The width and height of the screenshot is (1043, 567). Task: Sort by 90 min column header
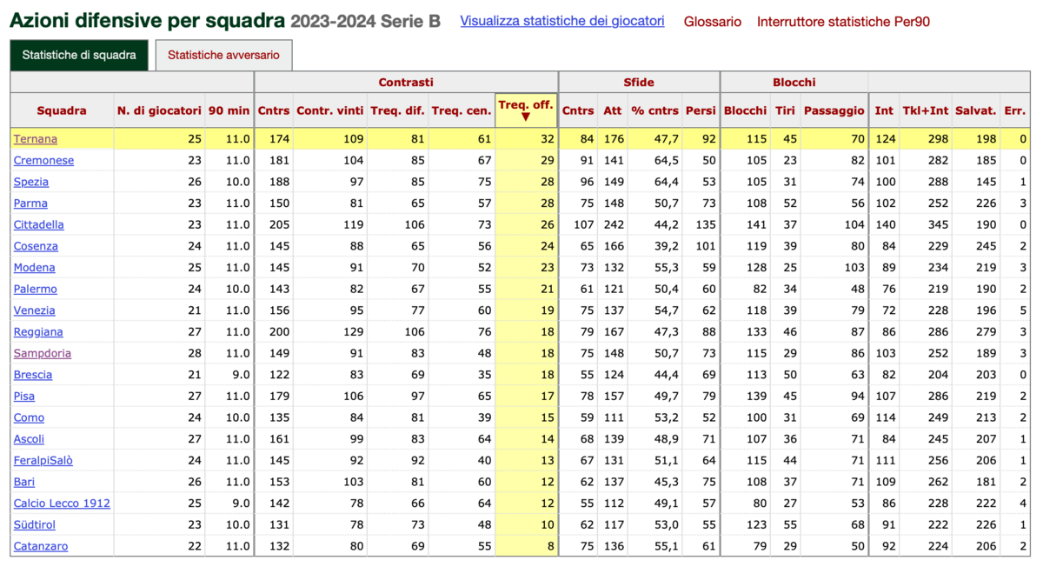[229, 110]
